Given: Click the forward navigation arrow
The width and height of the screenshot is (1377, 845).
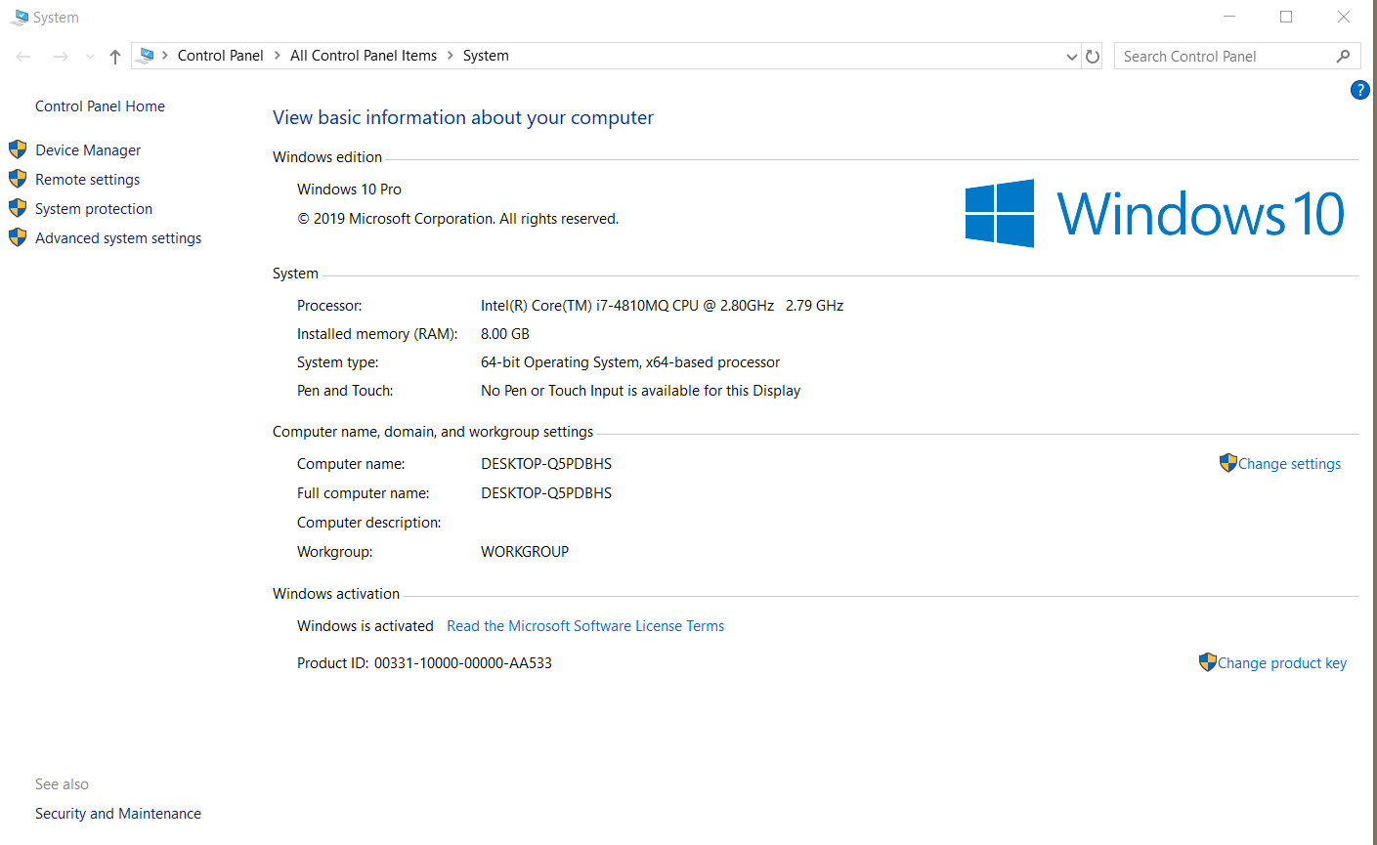Looking at the screenshot, I should click(61, 57).
